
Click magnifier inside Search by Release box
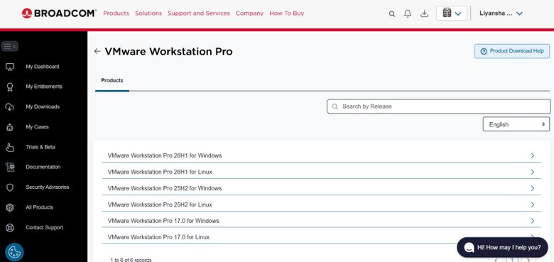point(335,107)
